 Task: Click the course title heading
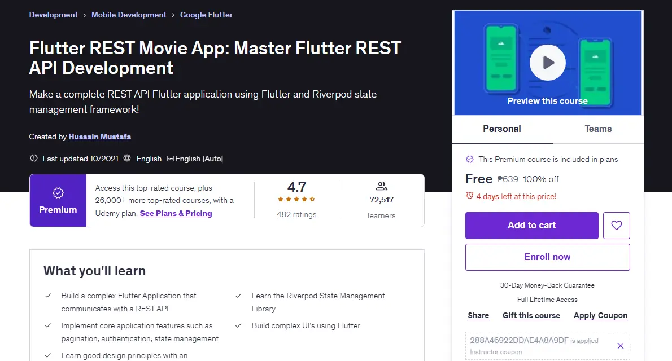[x=215, y=58]
